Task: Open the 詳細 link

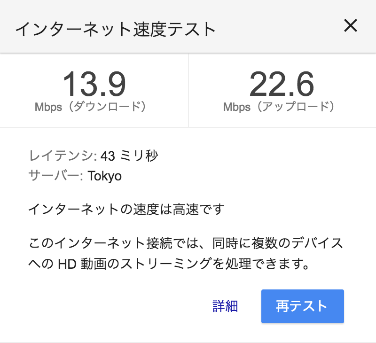Action: point(225,306)
